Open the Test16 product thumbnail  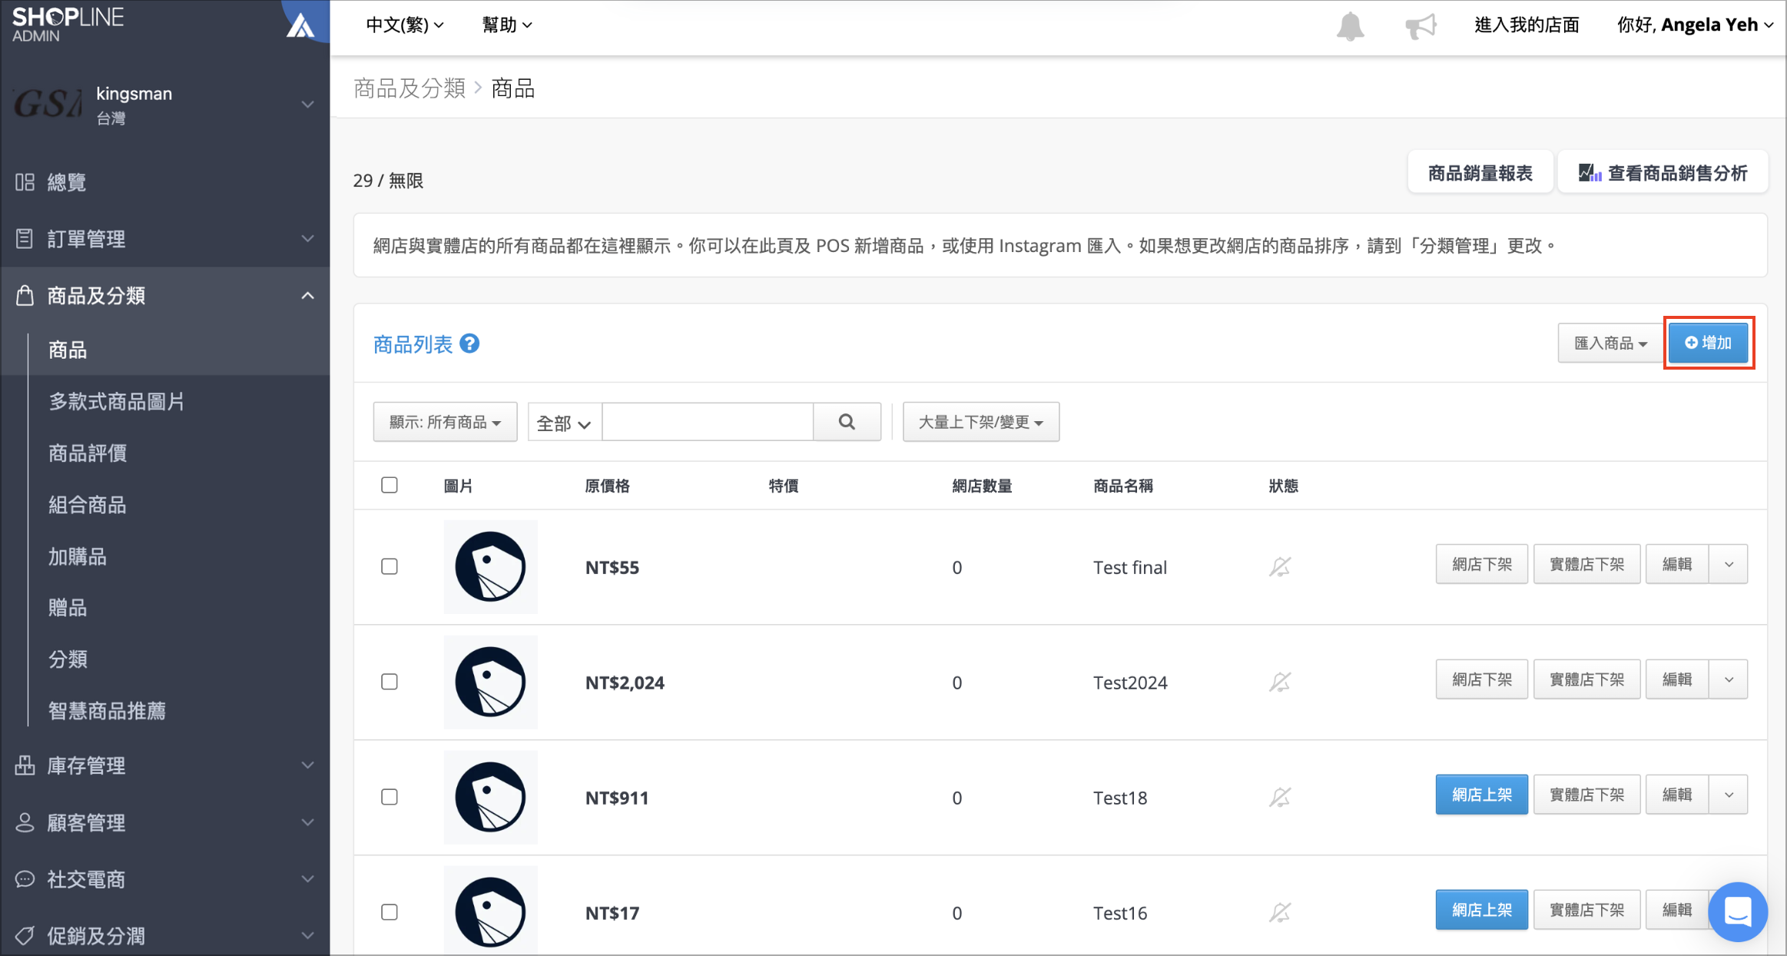(490, 911)
